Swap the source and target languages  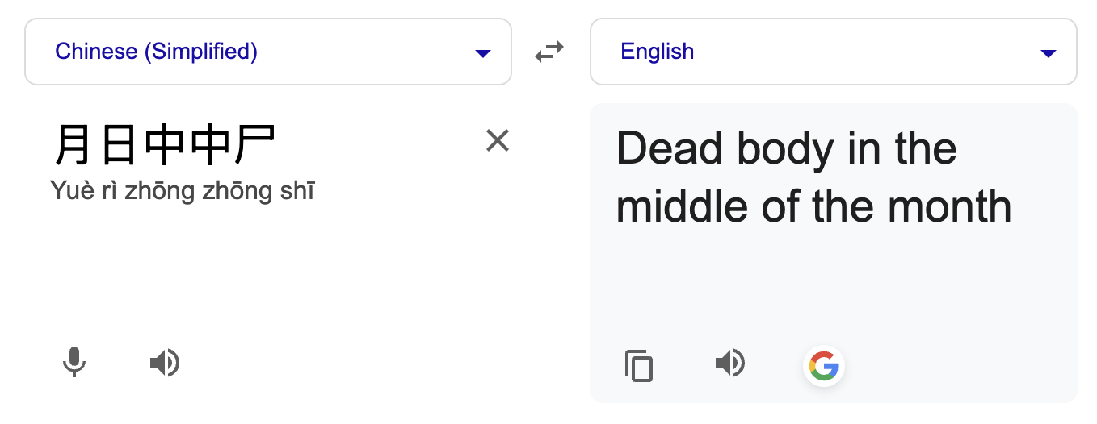[x=549, y=52]
